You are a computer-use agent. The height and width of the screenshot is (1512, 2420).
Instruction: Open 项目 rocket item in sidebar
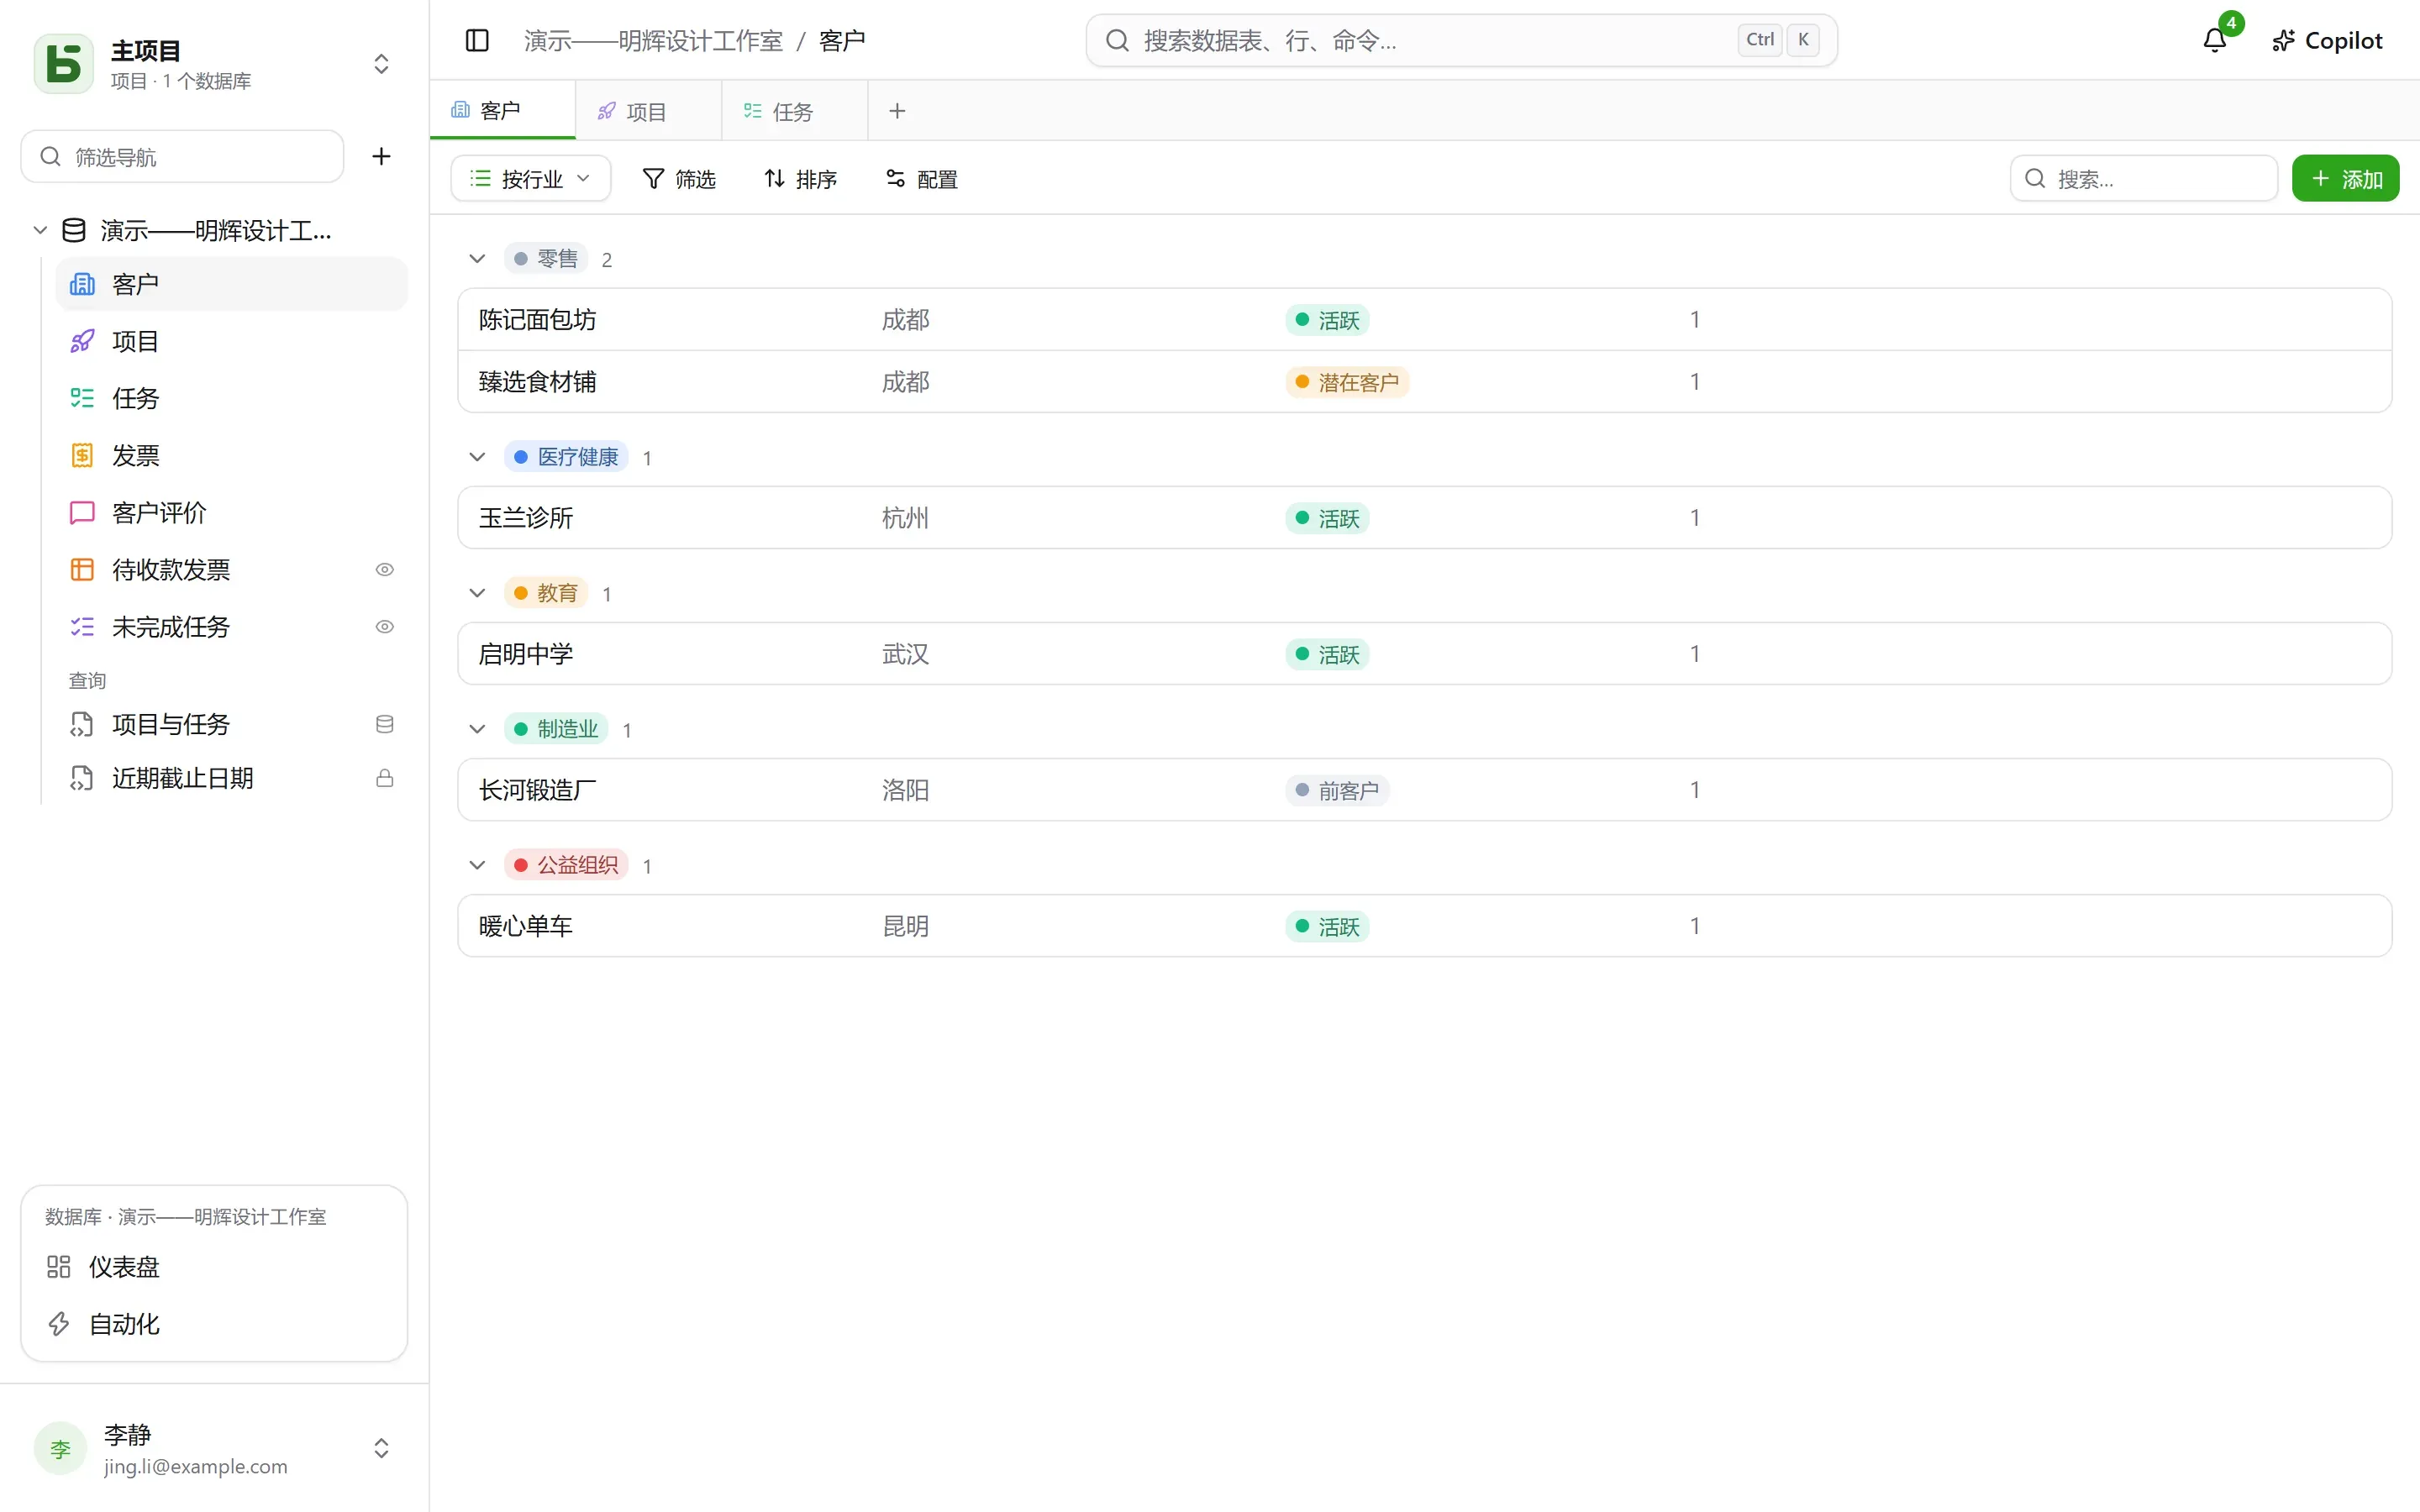pyautogui.click(x=231, y=341)
